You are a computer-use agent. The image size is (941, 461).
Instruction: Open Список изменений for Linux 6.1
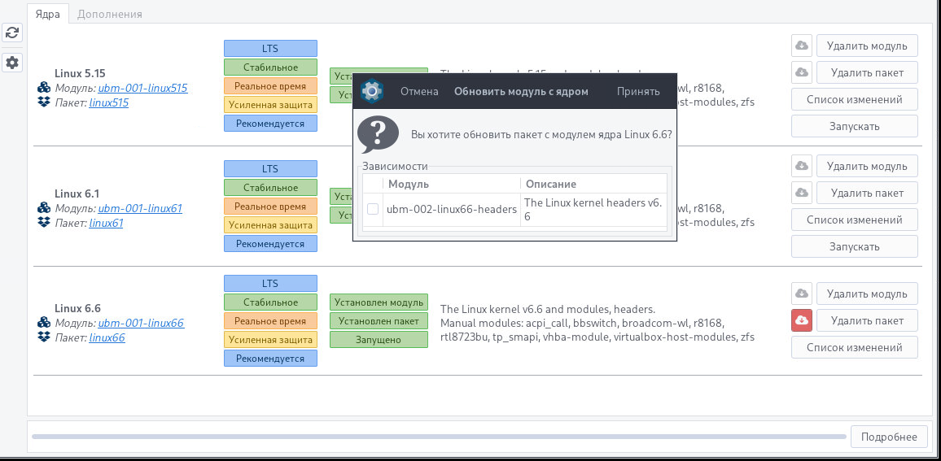point(855,220)
